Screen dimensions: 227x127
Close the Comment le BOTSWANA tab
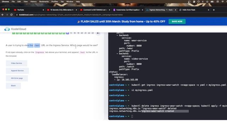(109, 10)
